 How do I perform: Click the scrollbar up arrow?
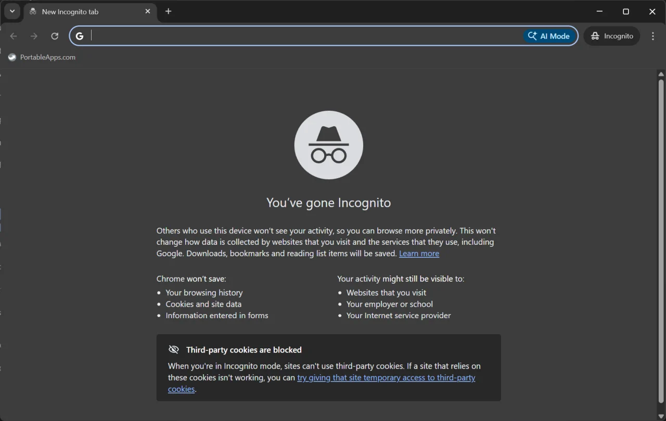[661, 75]
